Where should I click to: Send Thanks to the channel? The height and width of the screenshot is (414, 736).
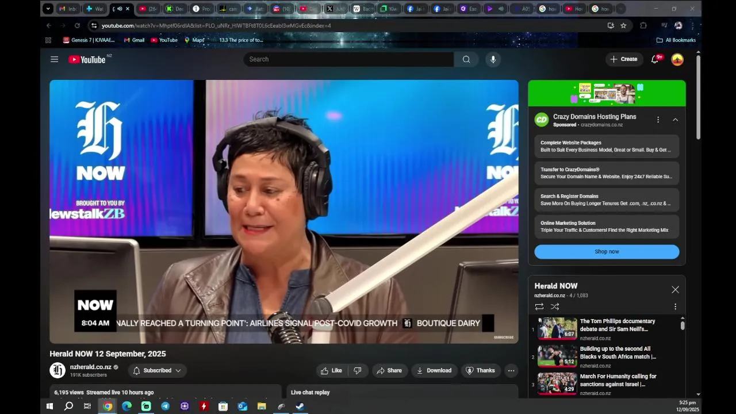tap(480, 370)
